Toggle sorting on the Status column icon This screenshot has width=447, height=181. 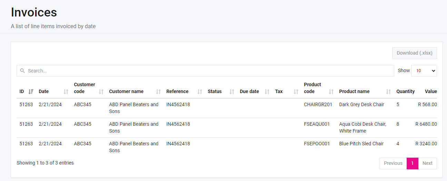click(232, 92)
